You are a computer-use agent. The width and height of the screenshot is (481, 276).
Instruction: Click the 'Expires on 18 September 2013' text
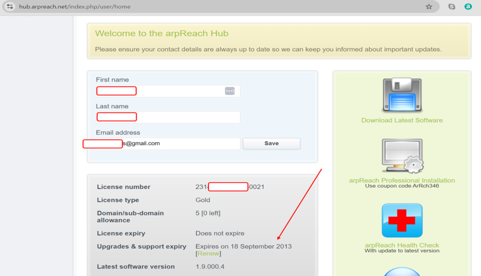click(x=244, y=246)
